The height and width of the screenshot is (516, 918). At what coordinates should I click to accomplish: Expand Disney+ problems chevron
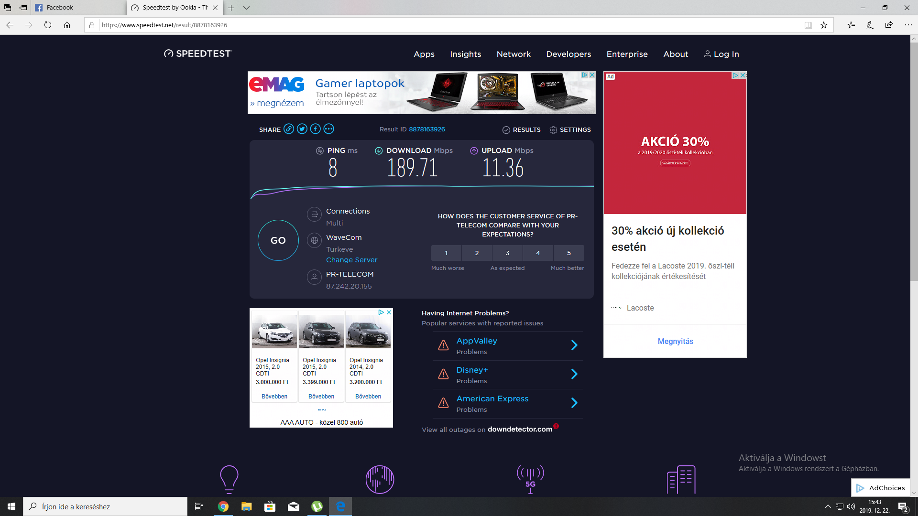coord(574,374)
